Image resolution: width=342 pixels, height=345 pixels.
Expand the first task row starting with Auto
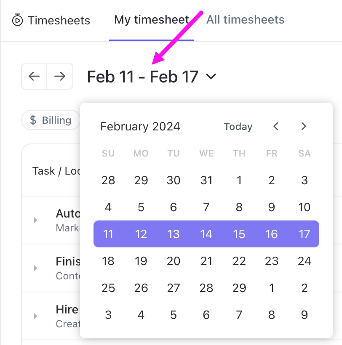pos(35,220)
